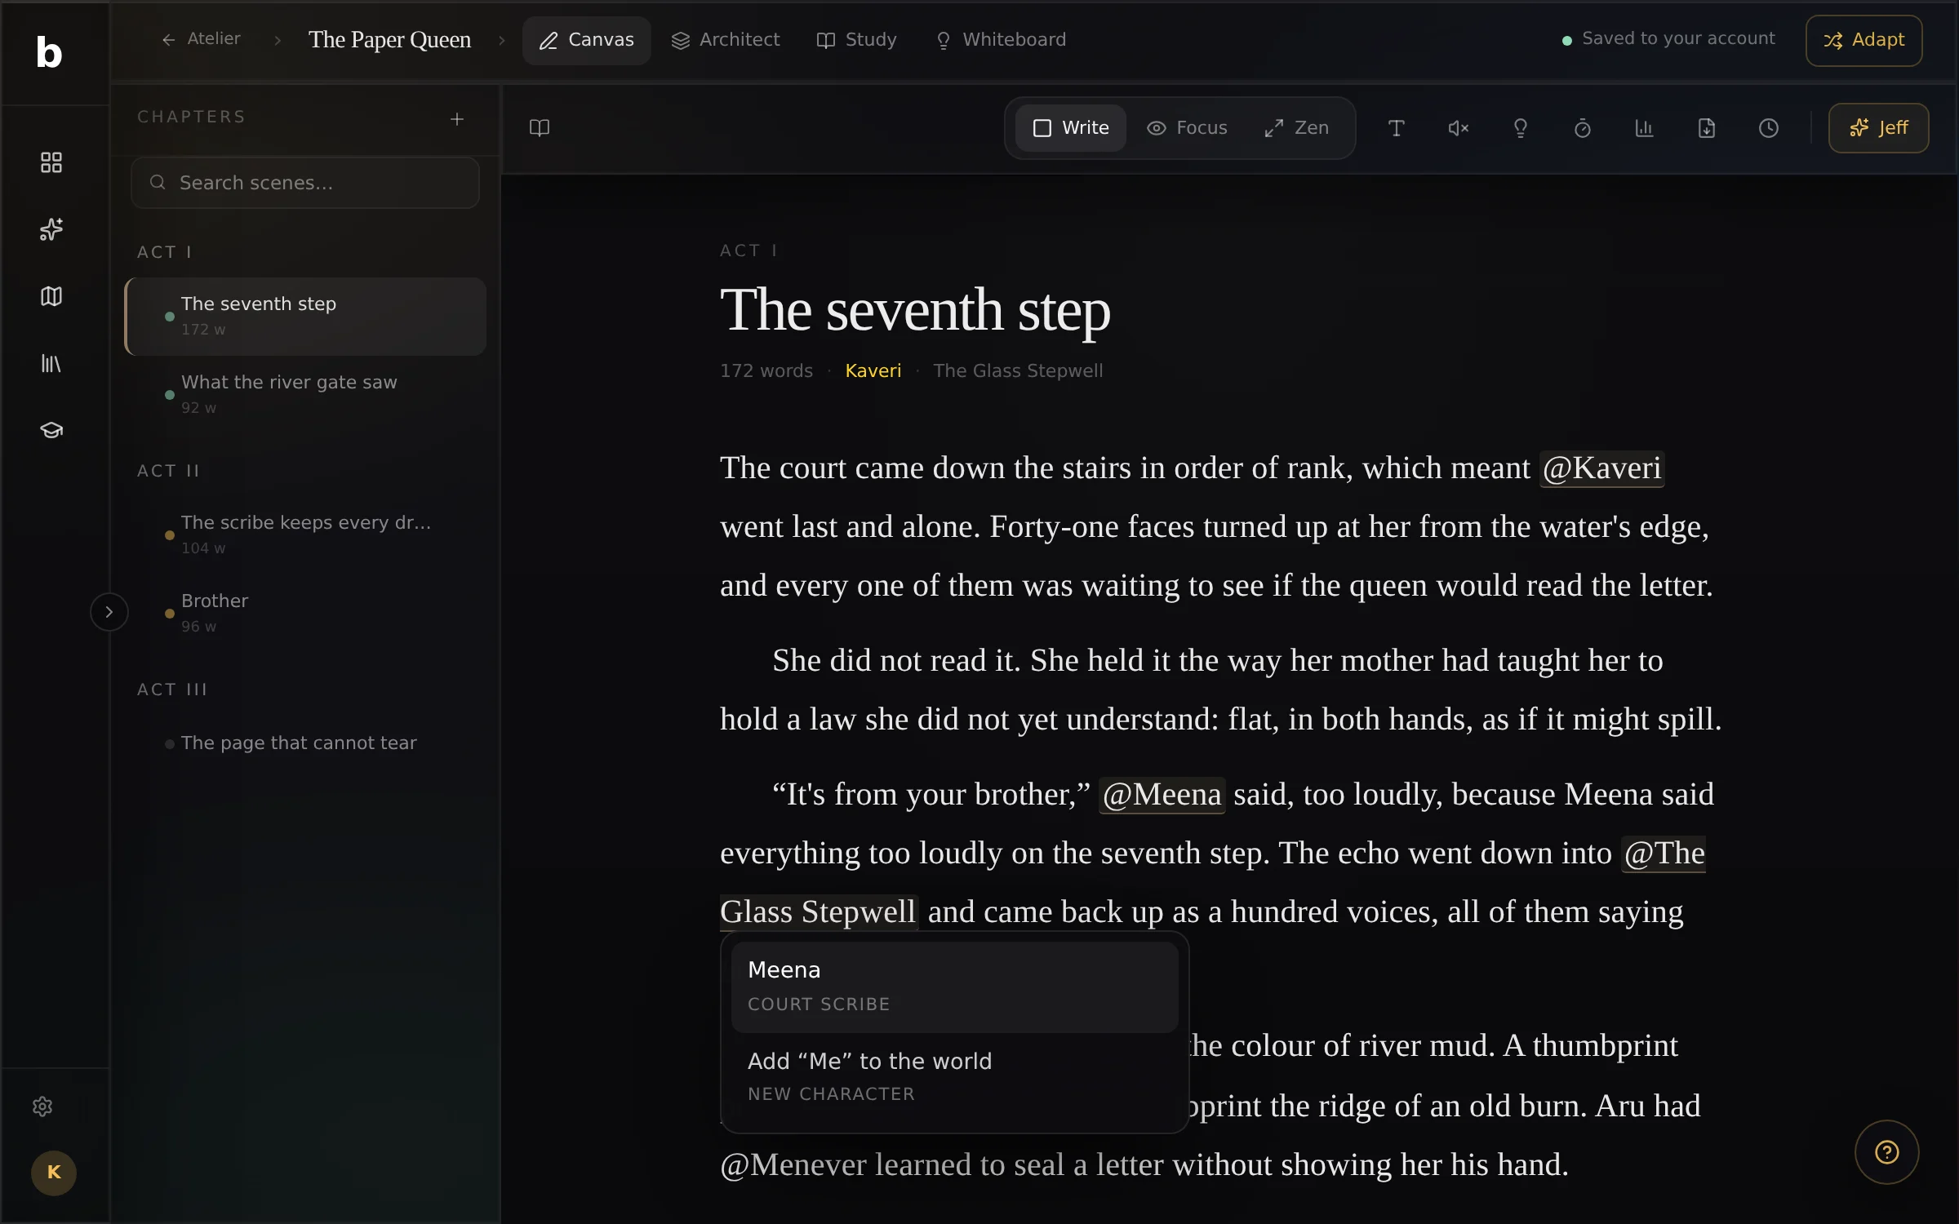Open the graduation cap icon in sidebar
The image size is (1959, 1224).
pyautogui.click(x=51, y=430)
